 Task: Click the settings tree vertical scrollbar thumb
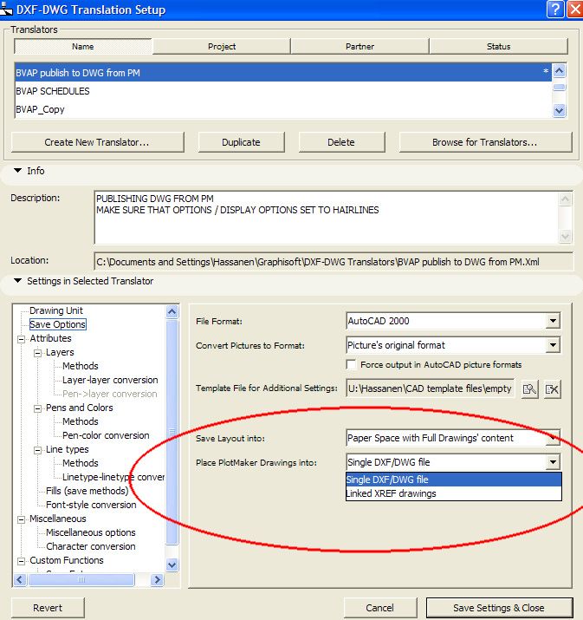click(x=172, y=432)
